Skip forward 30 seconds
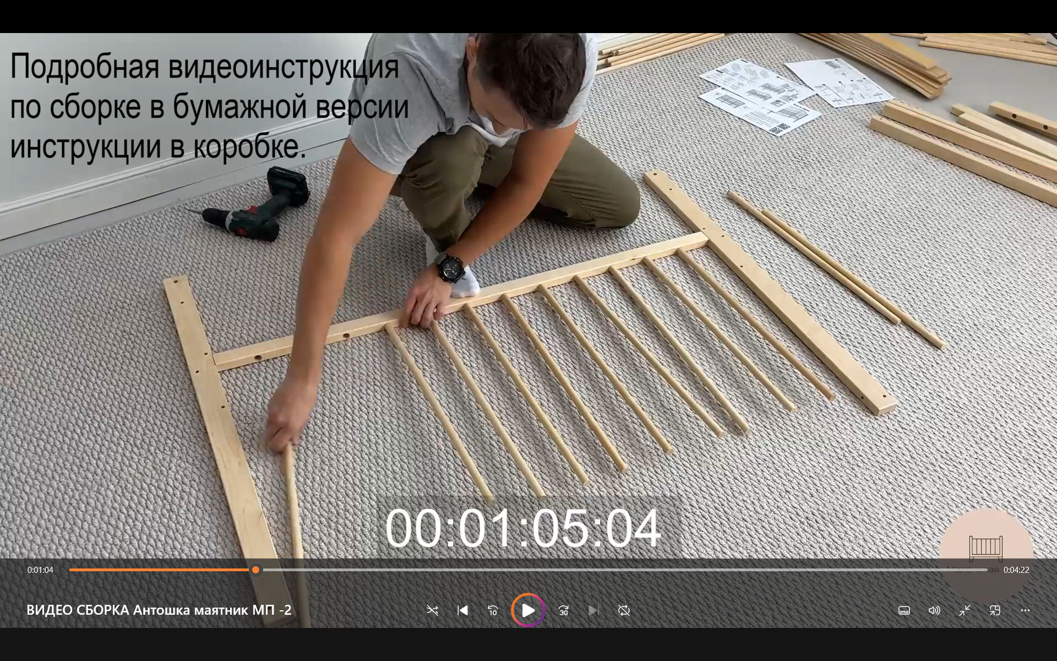The width and height of the screenshot is (1057, 661). 563,610
